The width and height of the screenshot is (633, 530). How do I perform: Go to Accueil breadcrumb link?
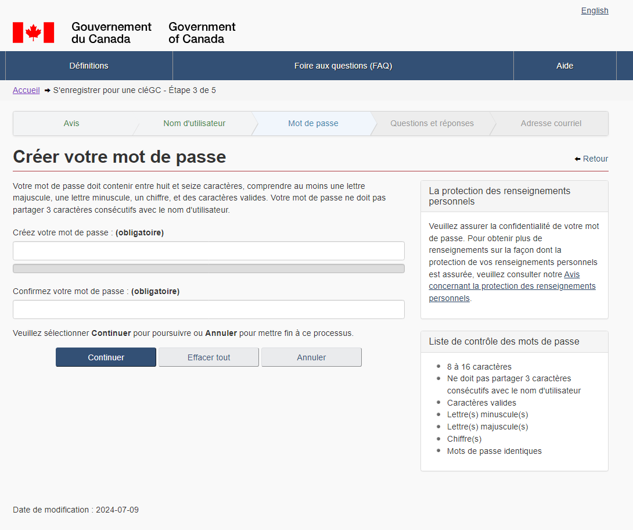pos(26,90)
